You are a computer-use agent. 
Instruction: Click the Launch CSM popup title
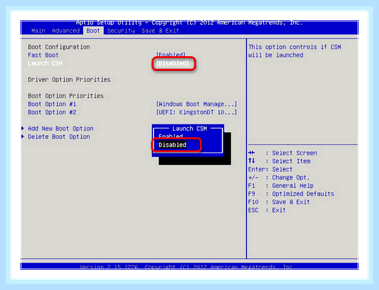tap(189, 129)
